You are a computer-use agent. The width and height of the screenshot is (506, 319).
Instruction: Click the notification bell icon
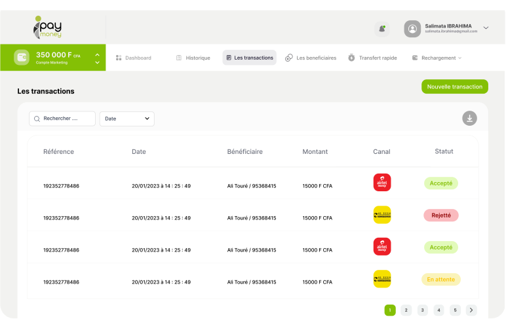tap(381, 28)
